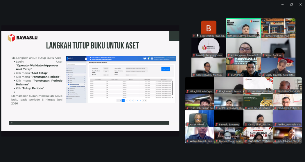Select the Bawaslu Kab.Nganjuk video tile
The height and width of the screenshot is (162, 305).
(278, 28)
